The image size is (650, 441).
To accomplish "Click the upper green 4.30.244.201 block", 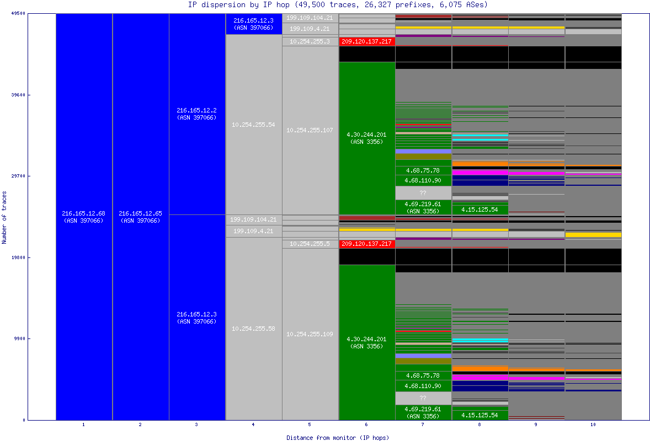I will 366,138.
